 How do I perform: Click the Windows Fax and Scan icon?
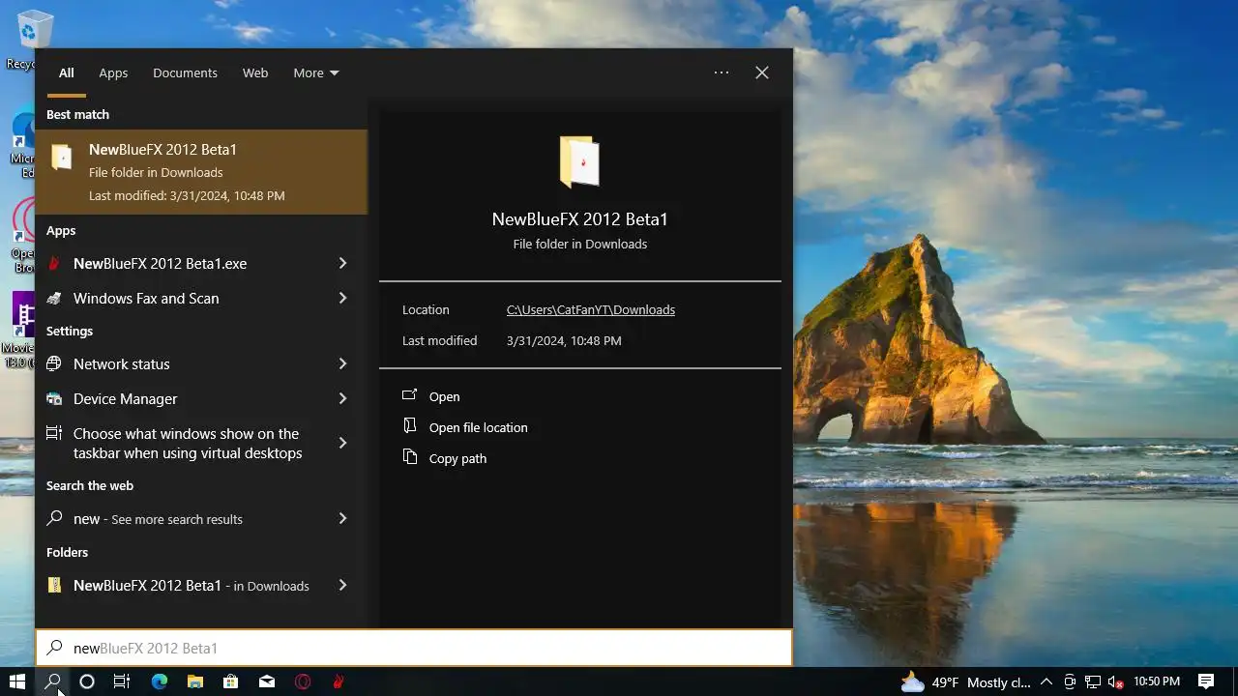pos(54,299)
